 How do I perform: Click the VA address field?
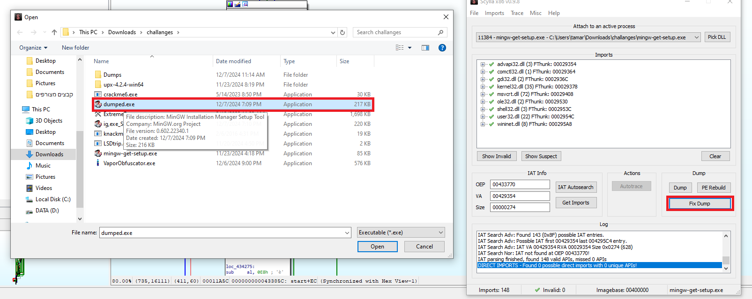pos(520,196)
